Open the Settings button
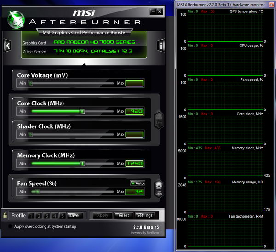Viewport: 276px width, 252px height. tap(145, 215)
